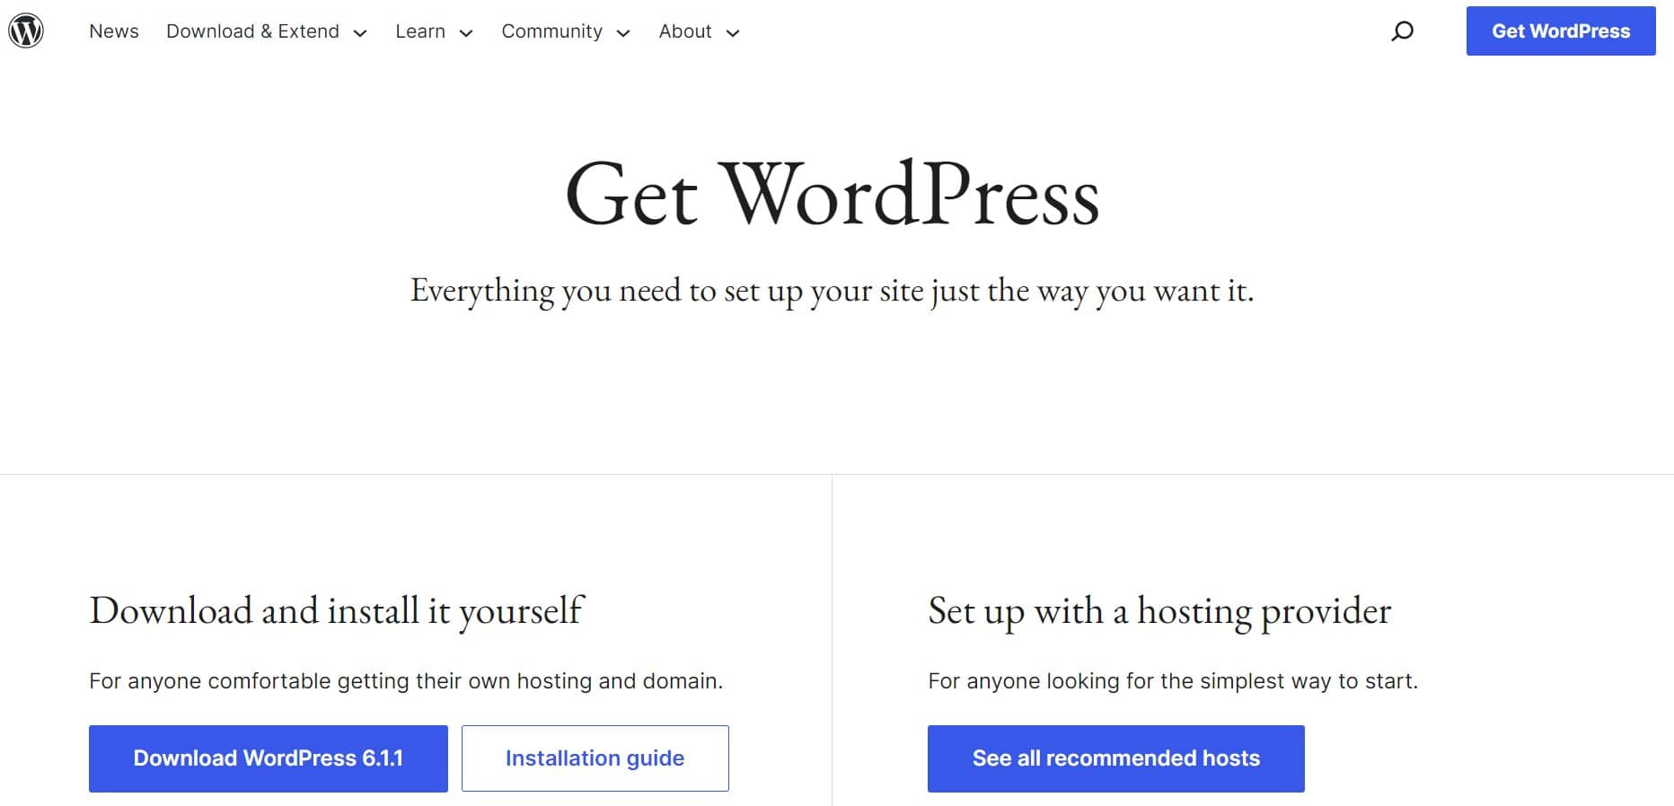Expand the Download & Extend chevron

pos(360,33)
